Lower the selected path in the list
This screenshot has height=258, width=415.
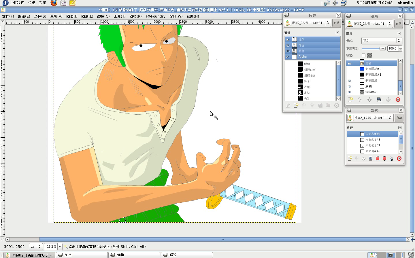point(363,158)
